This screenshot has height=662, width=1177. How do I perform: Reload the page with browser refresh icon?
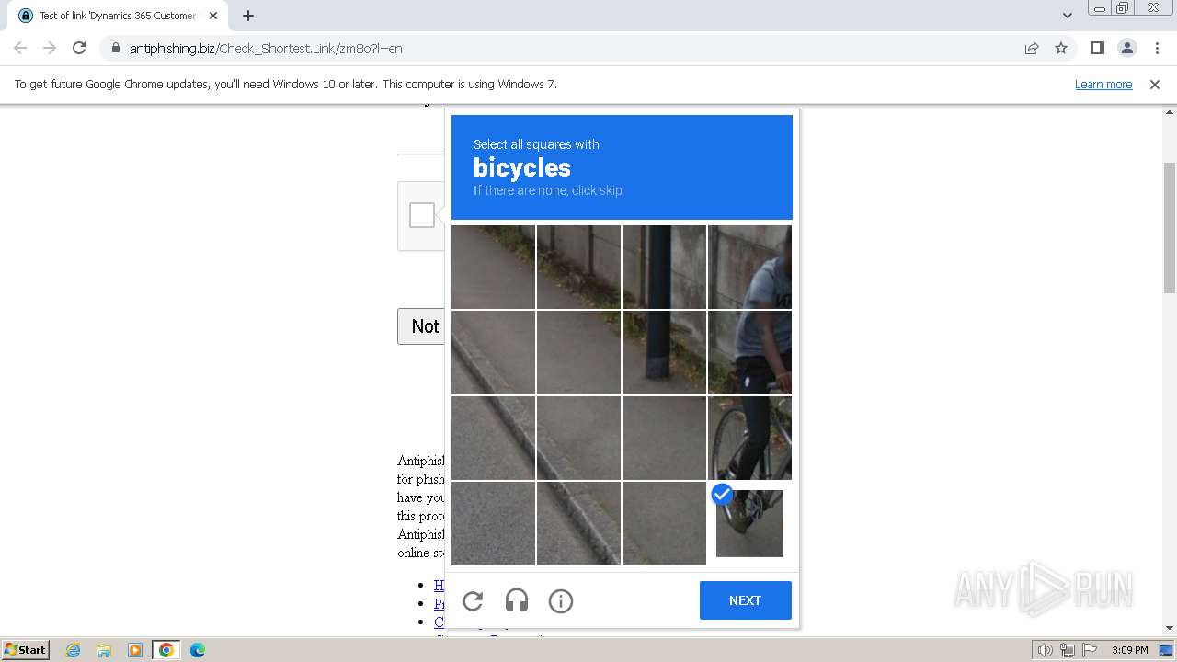[79, 48]
